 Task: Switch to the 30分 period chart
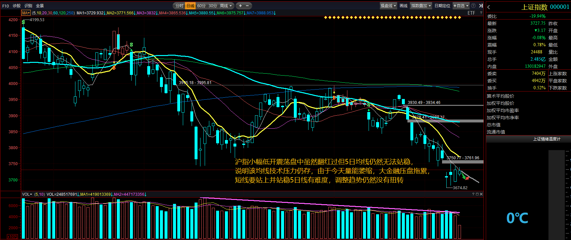point(213,6)
